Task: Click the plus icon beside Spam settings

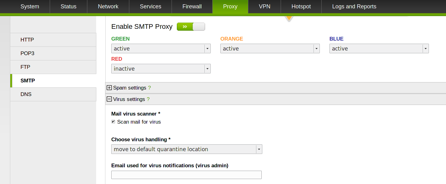Action: (x=109, y=88)
